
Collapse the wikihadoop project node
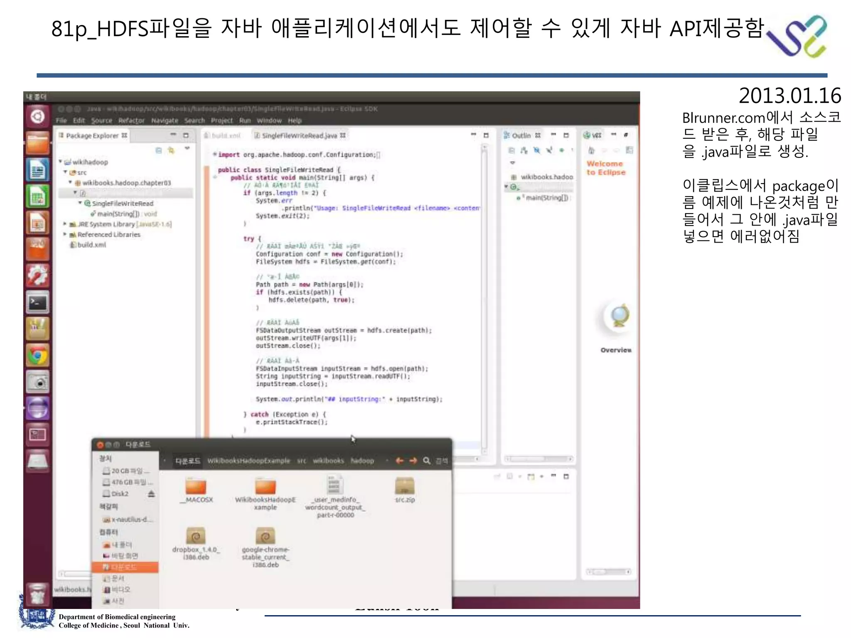60,162
